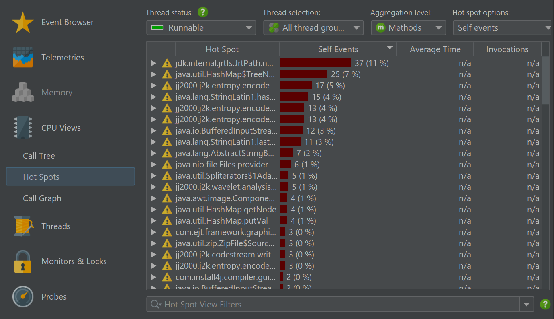Click the Thread status help icon
Image resolution: width=554 pixels, height=319 pixels.
tap(203, 12)
